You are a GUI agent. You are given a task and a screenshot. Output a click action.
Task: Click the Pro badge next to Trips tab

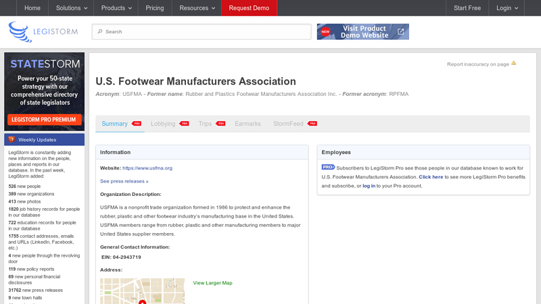point(220,124)
